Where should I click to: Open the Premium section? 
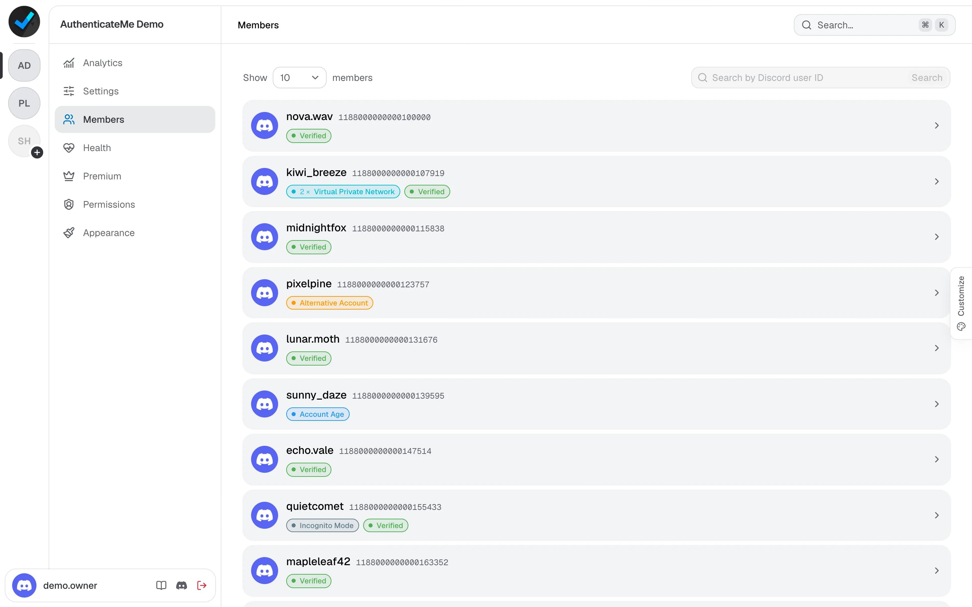pos(135,176)
